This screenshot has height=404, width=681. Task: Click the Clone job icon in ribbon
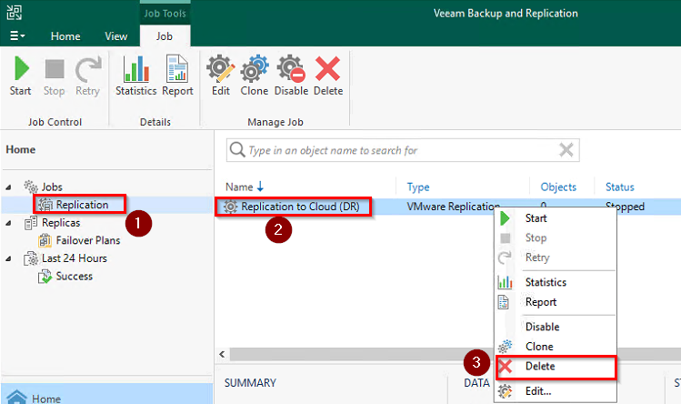(x=255, y=69)
